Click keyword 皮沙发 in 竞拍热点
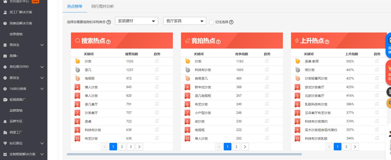This screenshot has width=391, height=160. tap(200, 121)
